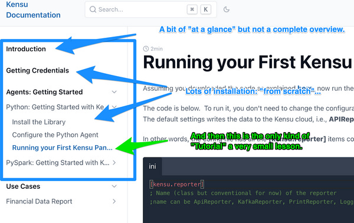
Task: Click the [kensu.reporter] code line
Action: (x=177, y=185)
